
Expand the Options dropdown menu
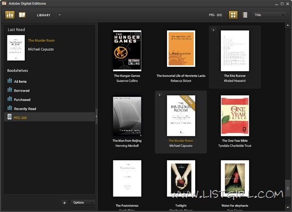click(82, 202)
